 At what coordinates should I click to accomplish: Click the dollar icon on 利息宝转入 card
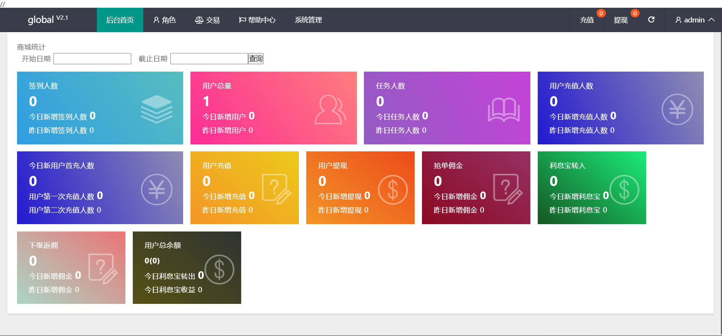[x=624, y=190]
